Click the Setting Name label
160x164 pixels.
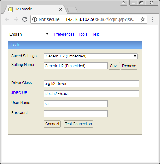click(x=23, y=65)
